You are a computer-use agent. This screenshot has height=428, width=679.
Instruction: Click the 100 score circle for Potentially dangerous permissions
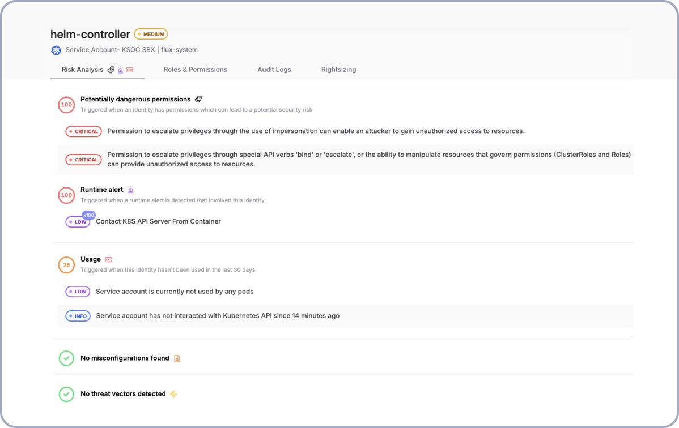click(x=66, y=105)
